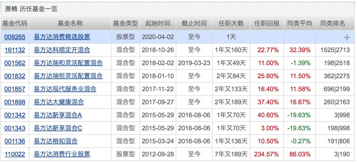Select the 起始时间 column header
The height and width of the screenshot is (164, 357).
pyautogui.click(x=158, y=23)
